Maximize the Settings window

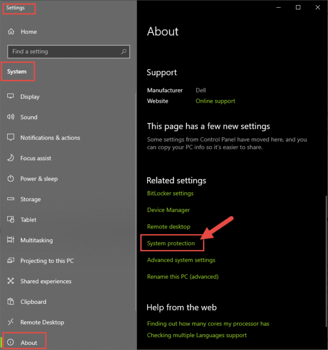click(298, 7)
